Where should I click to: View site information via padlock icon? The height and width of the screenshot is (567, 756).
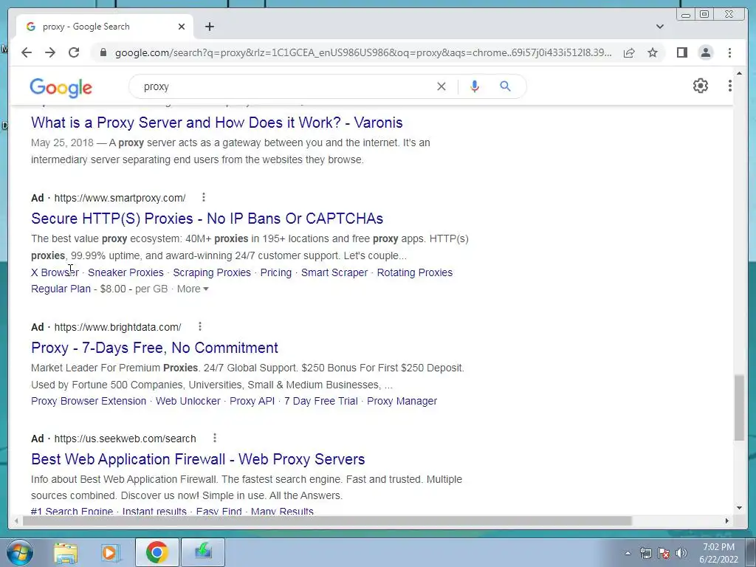click(x=103, y=52)
